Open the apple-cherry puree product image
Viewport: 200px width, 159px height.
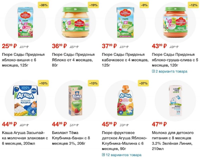25,22
